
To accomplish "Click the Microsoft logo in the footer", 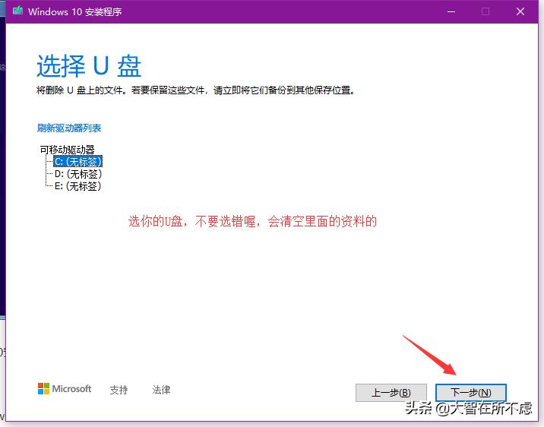I will click(x=65, y=388).
